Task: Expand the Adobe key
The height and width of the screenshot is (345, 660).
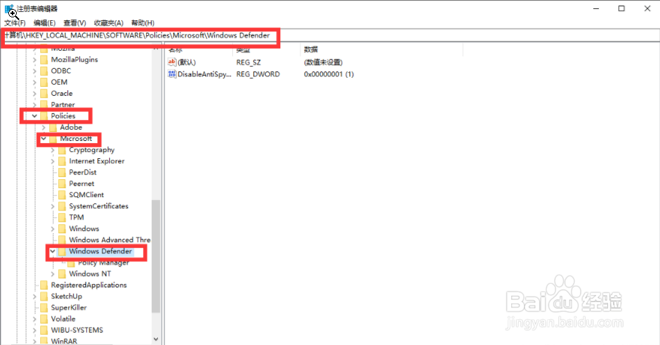Action: pyautogui.click(x=44, y=127)
